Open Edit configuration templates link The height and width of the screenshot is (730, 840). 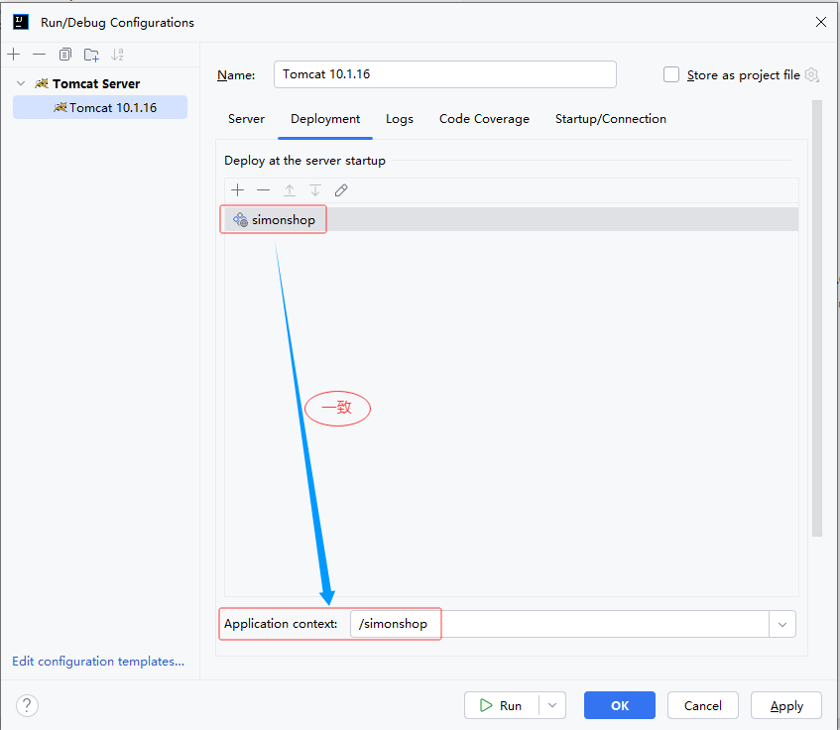(98, 662)
